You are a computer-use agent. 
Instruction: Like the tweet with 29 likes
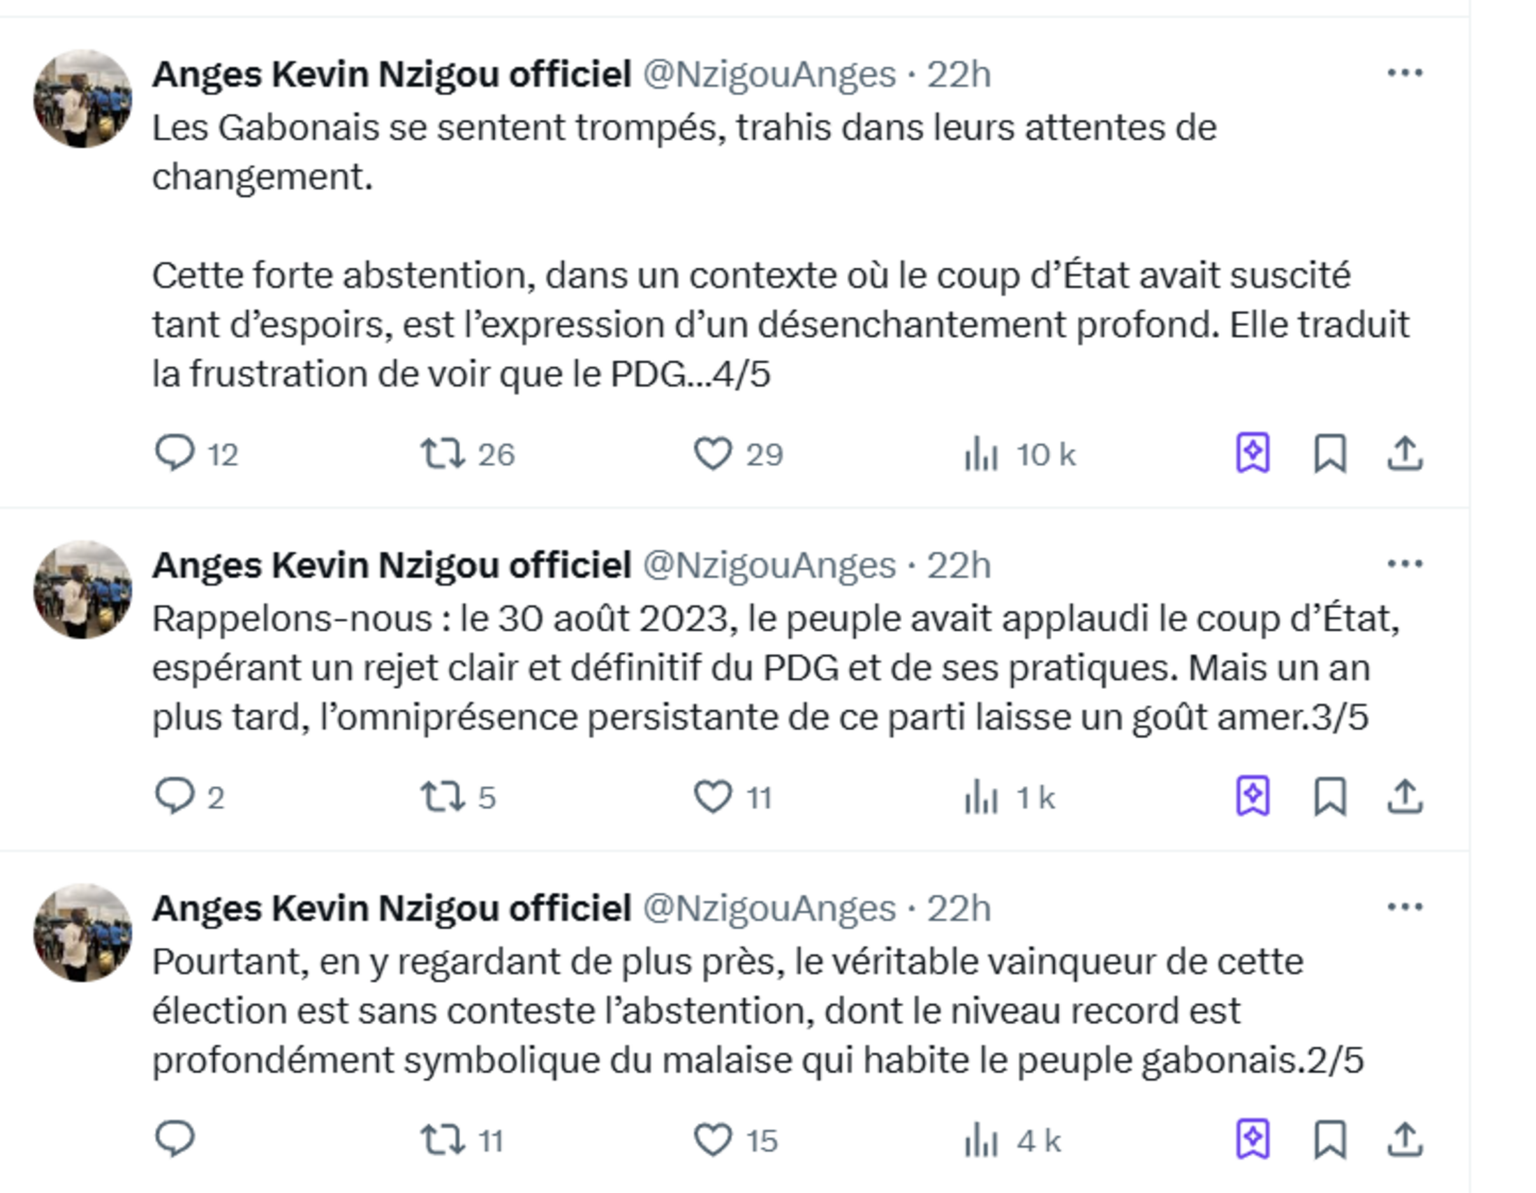point(712,453)
